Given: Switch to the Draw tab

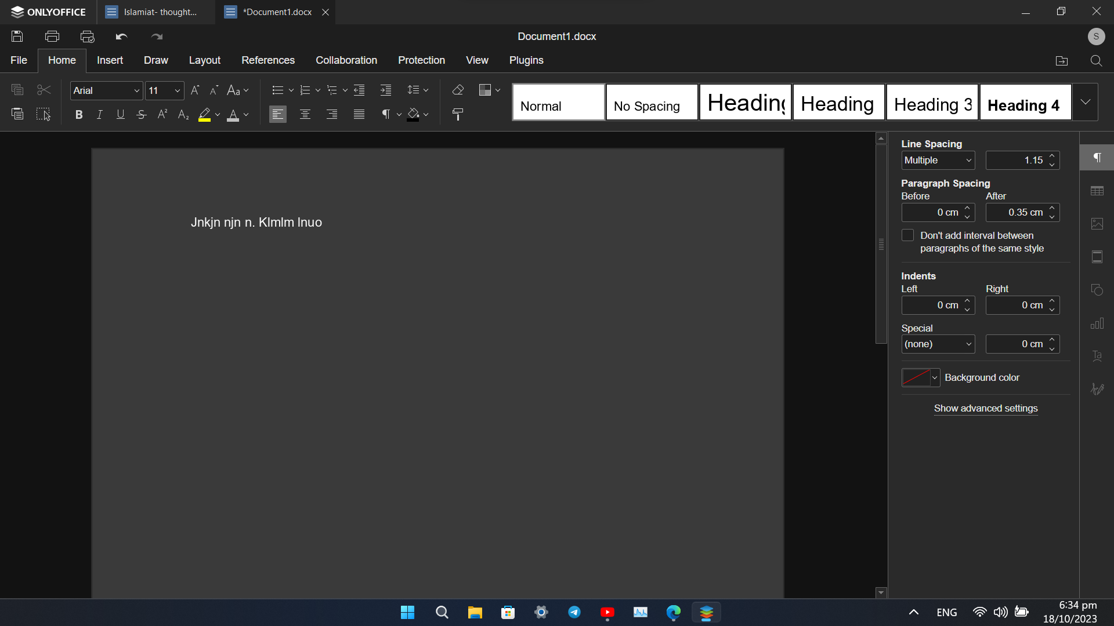Looking at the screenshot, I should point(156,60).
